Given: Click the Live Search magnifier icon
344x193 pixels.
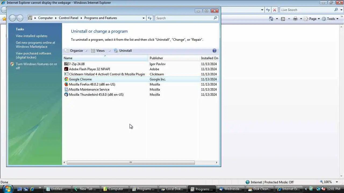Looking at the screenshot, I should tap(336, 10).
